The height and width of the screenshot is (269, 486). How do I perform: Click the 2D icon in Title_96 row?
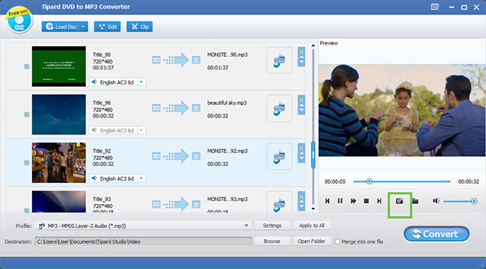pos(156,108)
